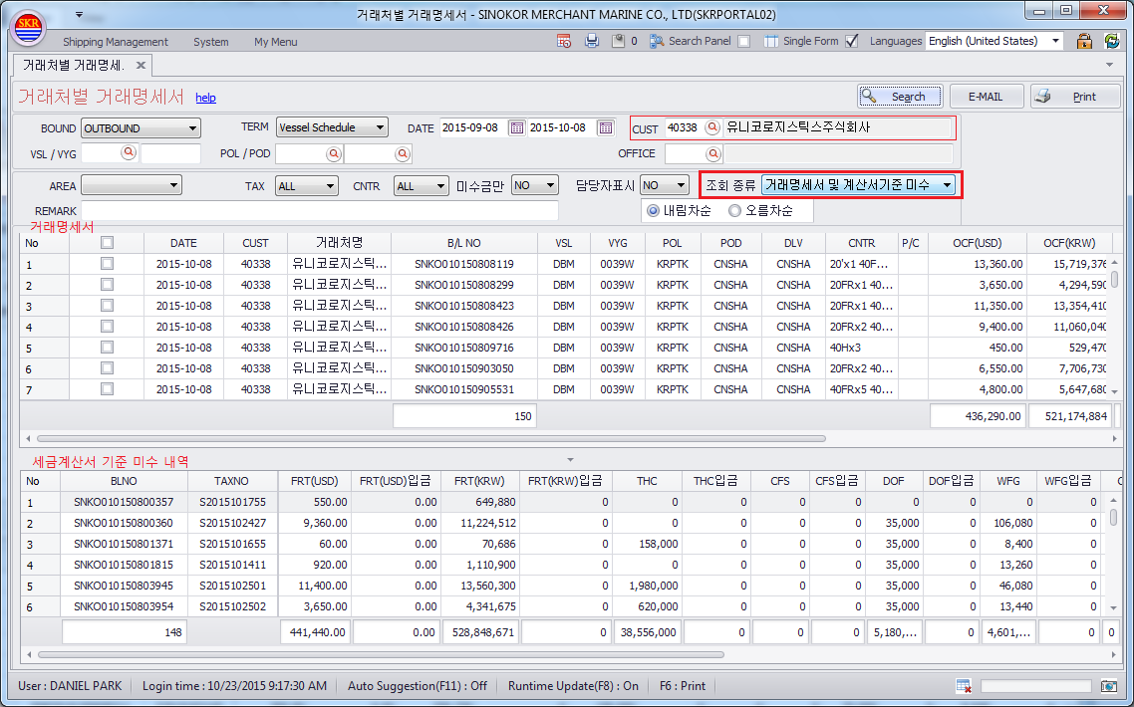Check the row for B/L SNKO010150808119
This screenshot has width=1134, height=707.
[107, 264]
